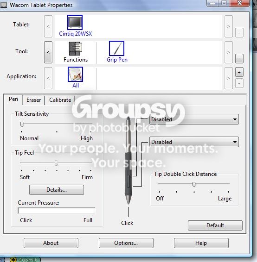Select the Grip Pen tool icon
This screenshot has height=262, width=257.
116,48
